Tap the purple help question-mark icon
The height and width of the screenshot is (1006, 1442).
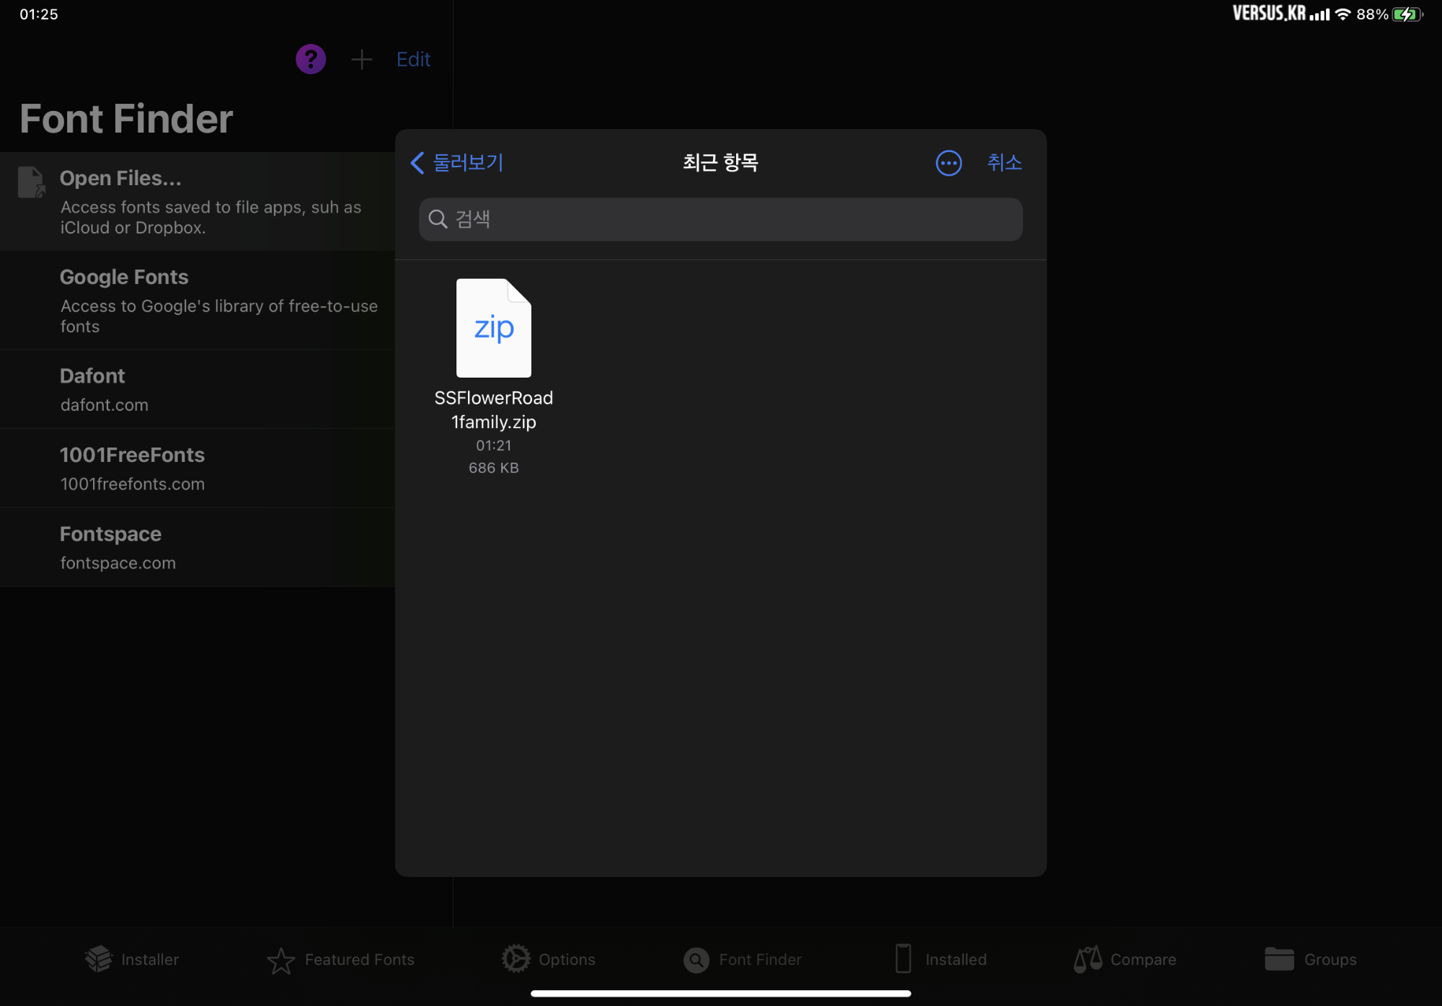click(x=311, y=59)
